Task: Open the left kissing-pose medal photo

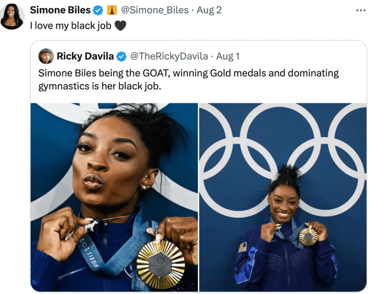Action: click(114, 197)
